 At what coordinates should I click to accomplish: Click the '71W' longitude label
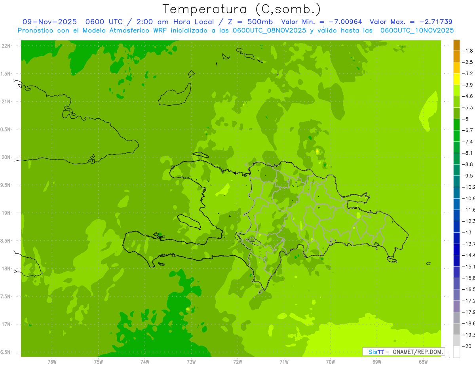284,362
